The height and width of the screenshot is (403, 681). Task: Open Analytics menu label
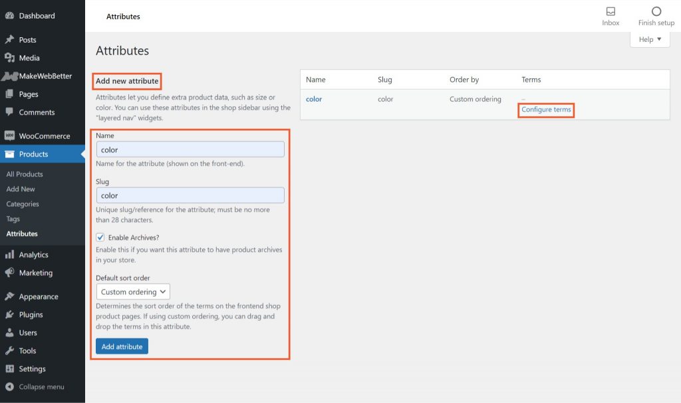pyautogui.click(x=33, y=255)
